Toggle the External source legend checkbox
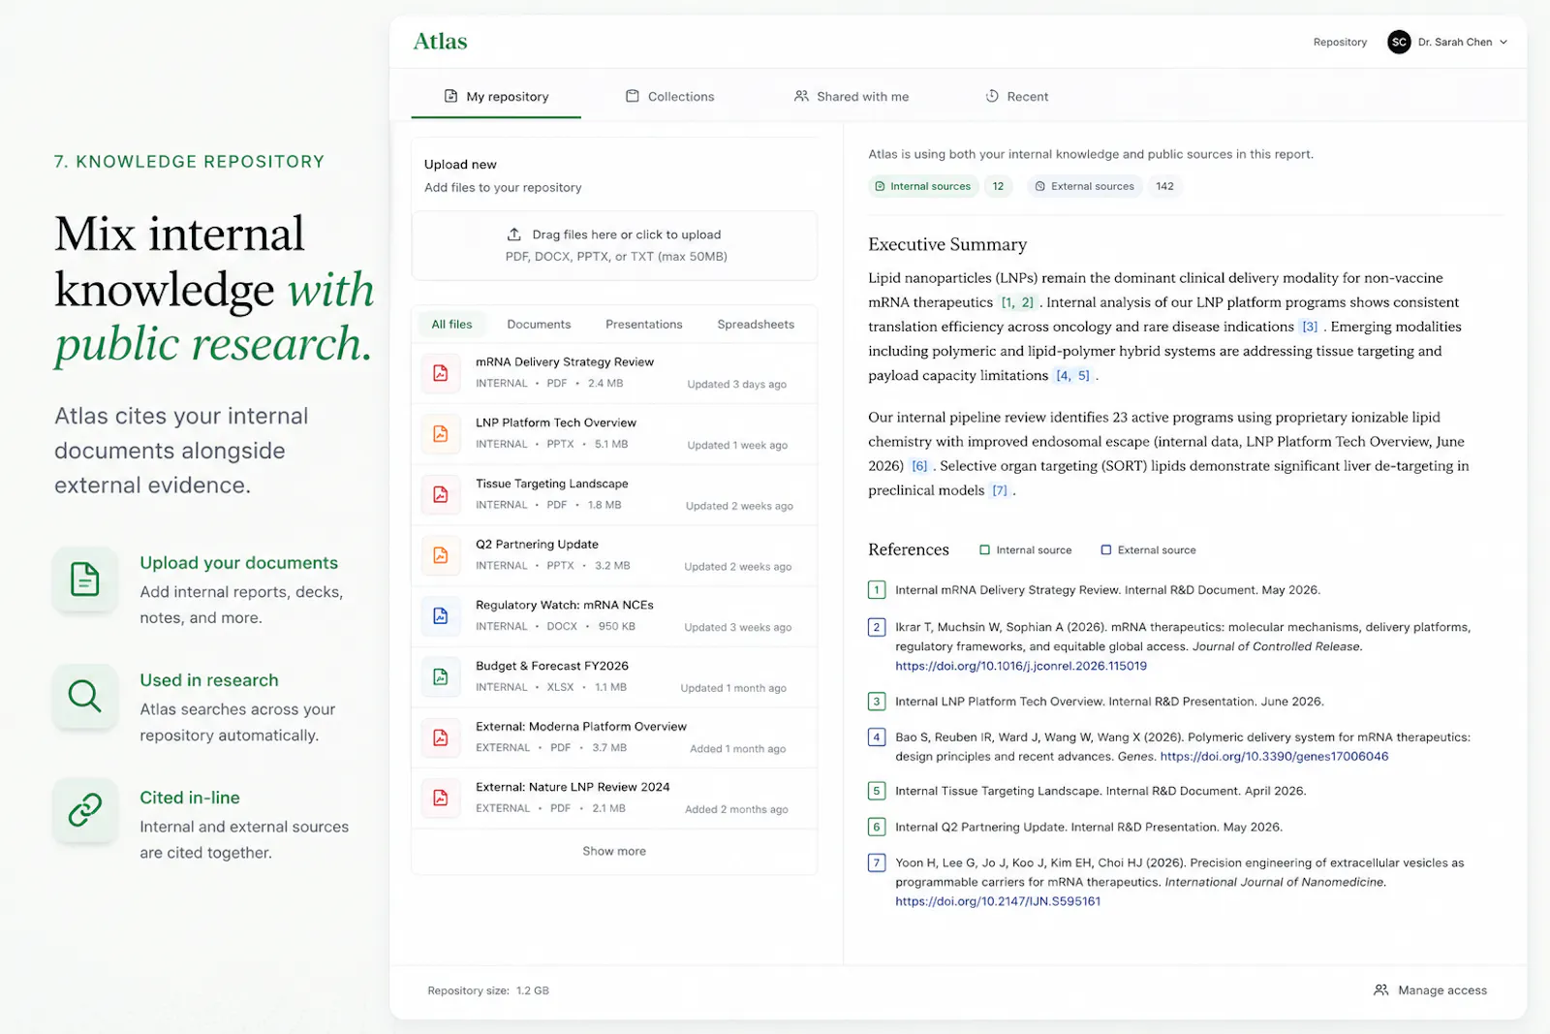This screenshot has width=1550, height=1034. 1106,550
